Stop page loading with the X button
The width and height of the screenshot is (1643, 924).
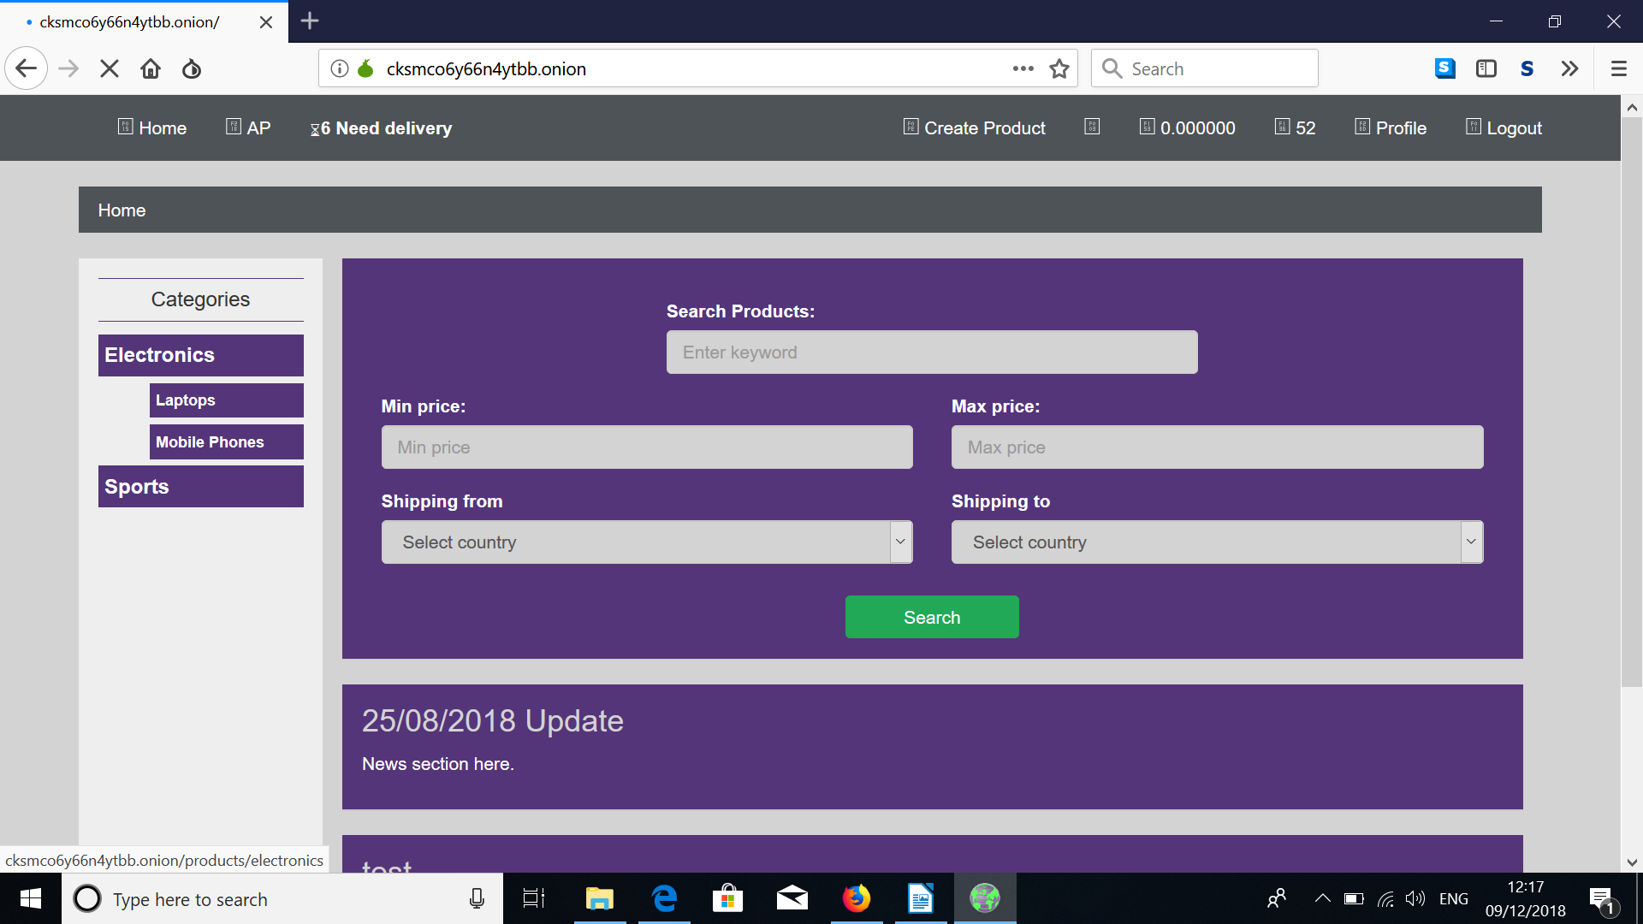(x=110, y=68)
